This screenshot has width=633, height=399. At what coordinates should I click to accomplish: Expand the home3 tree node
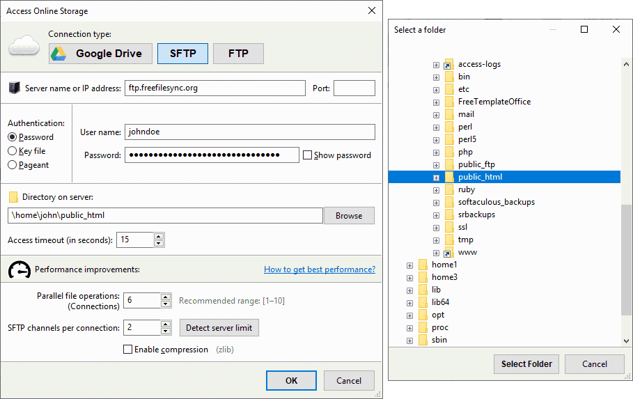click(409, 278)
